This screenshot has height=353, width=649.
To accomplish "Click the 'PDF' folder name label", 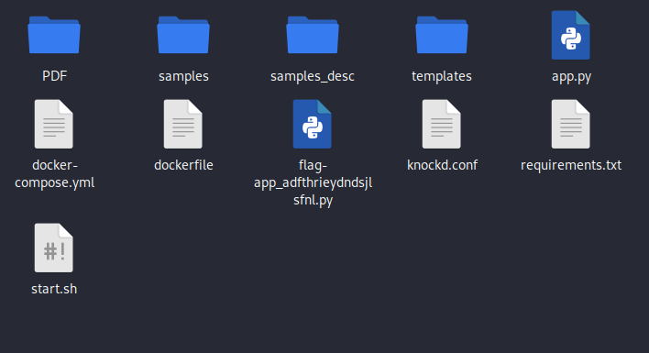I will (x=55, y=76).
